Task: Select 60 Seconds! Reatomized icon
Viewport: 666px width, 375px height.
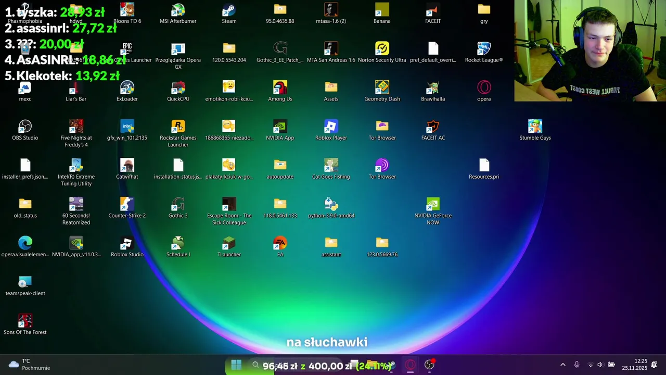Action: pos(76,211)
